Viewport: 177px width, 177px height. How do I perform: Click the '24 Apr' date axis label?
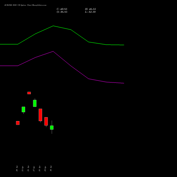click(28, 169)
